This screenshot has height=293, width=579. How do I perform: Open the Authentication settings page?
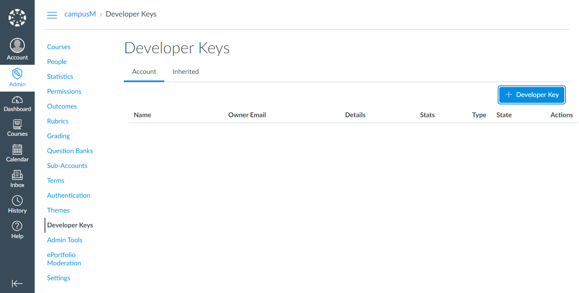tap(69, 196)
